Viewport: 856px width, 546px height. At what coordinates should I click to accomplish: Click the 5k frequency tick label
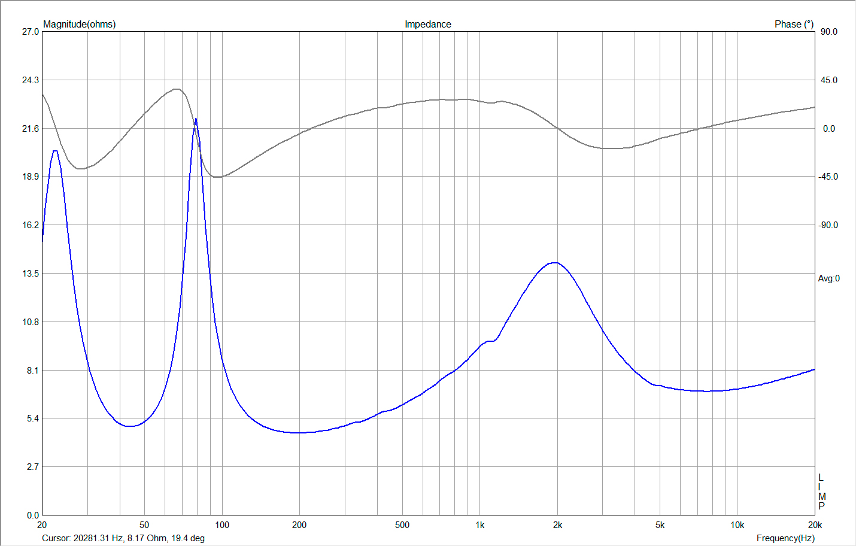coord(660,525)
